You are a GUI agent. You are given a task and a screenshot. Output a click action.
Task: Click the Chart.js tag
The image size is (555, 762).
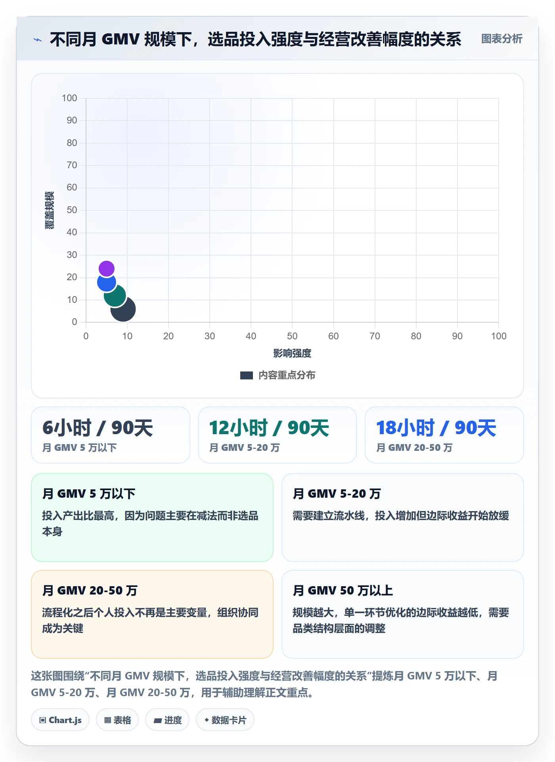[60, 720]
